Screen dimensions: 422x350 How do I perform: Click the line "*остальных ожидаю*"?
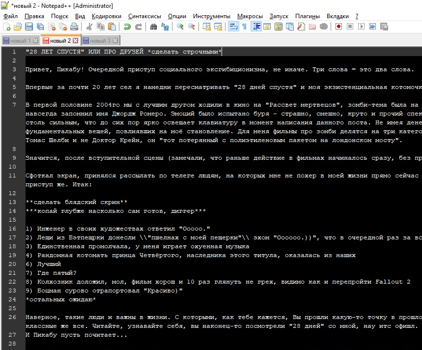(61, 299)
